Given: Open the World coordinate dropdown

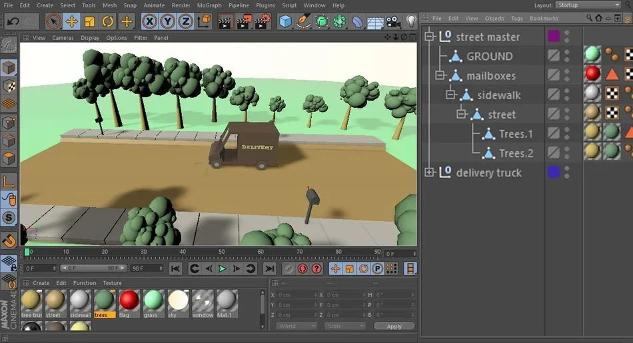Looking at the screenshot, I should [x=297, y=326].
